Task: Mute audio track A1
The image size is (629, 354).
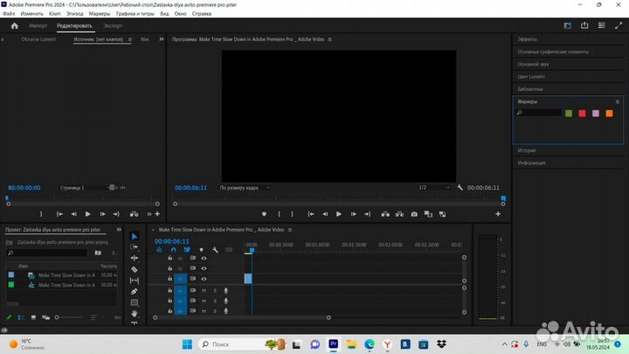Action: [x=204, y=290]
